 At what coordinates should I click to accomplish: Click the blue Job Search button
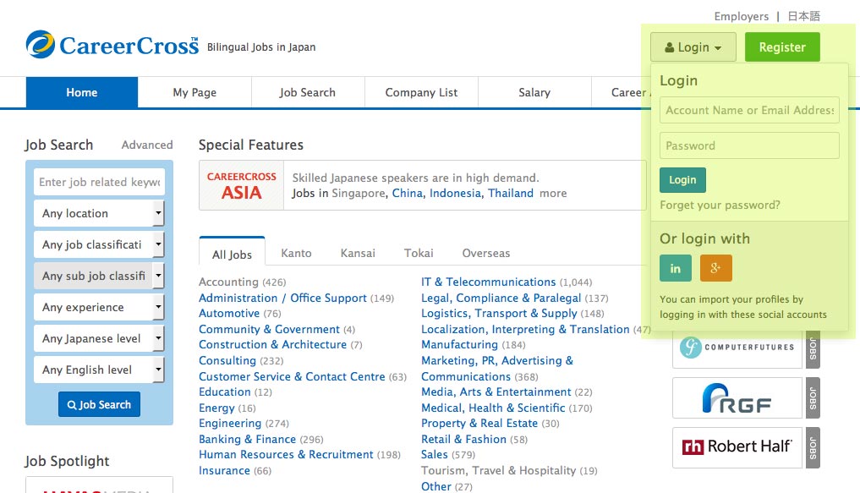point(99,405)
